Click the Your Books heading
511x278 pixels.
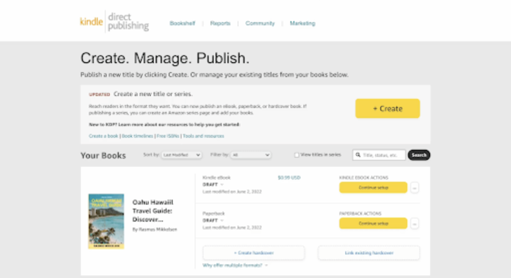coord(103,155)
